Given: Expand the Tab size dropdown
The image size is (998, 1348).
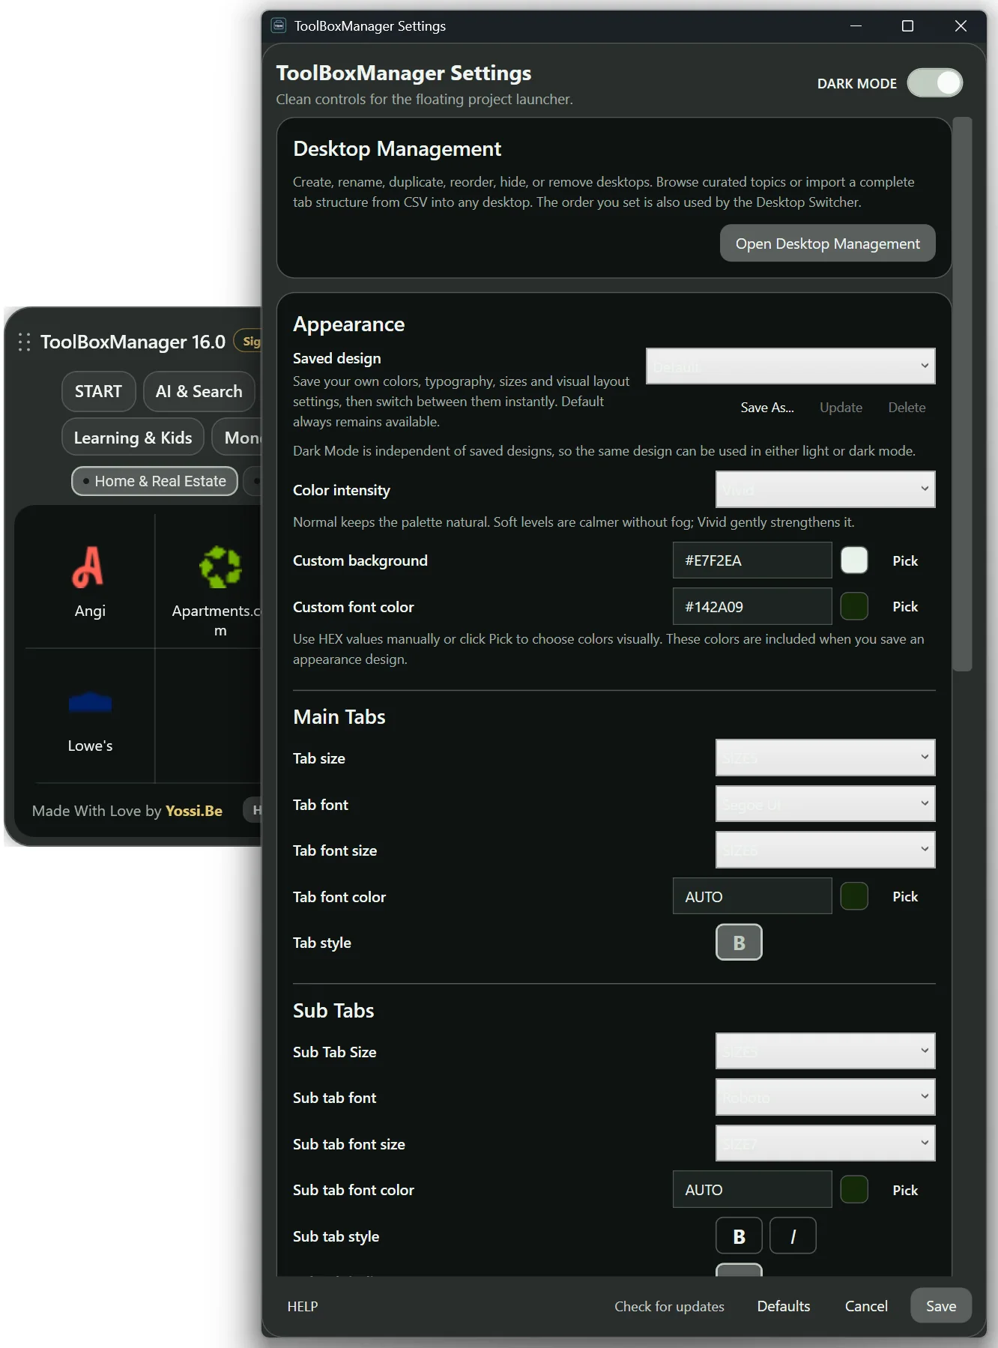Looking at the screenshot, I should coord(825,758).
